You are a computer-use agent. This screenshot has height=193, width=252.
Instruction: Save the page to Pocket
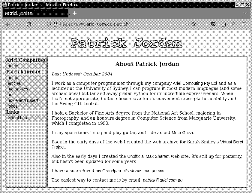click(x=213, y=24)
